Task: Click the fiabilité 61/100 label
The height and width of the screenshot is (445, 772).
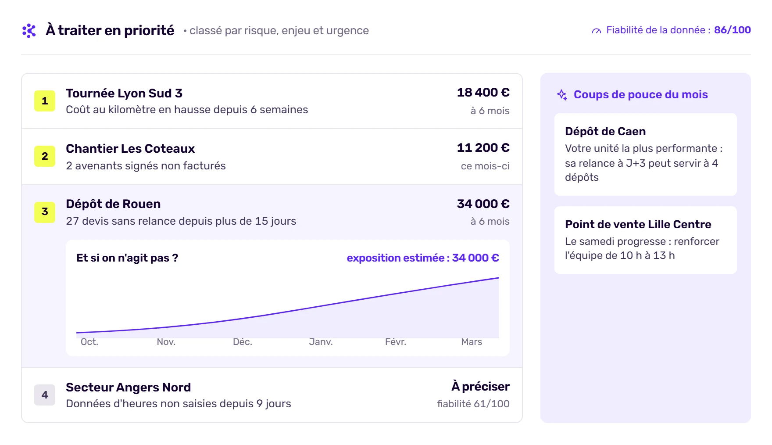Action: [473, 404]
